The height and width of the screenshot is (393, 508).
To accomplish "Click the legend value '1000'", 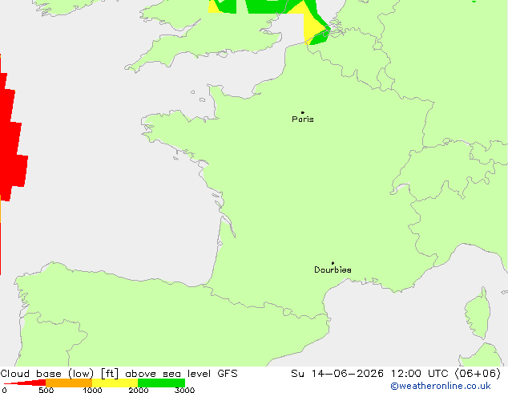I will [x=92, y=390].
